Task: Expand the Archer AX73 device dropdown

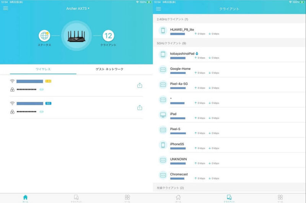Action: 78,8
